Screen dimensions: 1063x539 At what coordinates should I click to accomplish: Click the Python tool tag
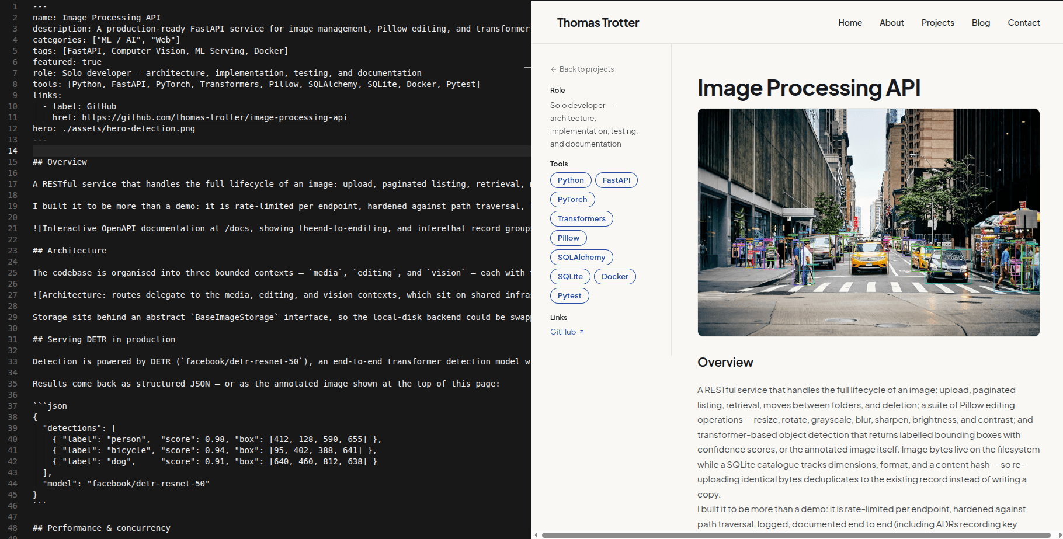(571, 180)
